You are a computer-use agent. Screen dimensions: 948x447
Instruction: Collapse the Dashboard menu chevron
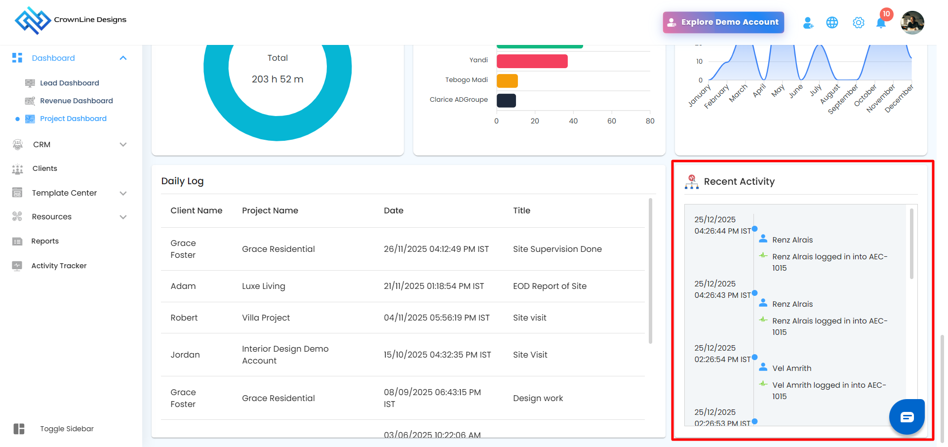pyautogui.click(x=123, y=58)
